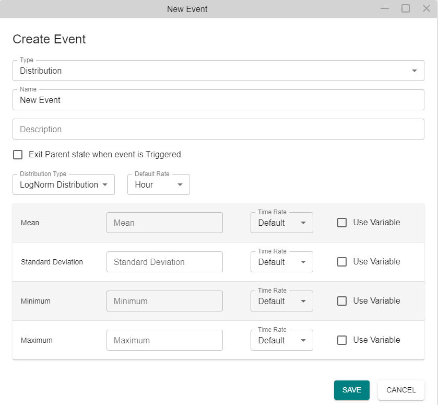Open Time Rate dropdown for Maximum
The height and width of the screenshot is (405, 438).
coord(282,340)
